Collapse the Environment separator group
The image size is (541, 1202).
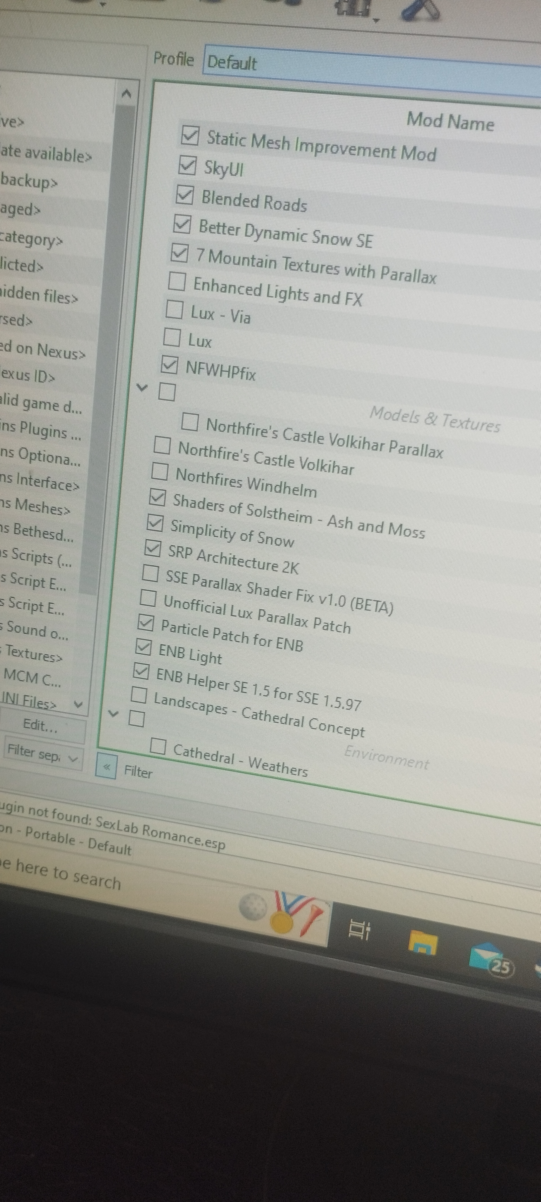(x=113, y=714)
